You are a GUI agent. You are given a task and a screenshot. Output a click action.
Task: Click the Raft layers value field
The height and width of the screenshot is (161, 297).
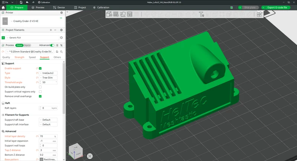pos(48,108)
